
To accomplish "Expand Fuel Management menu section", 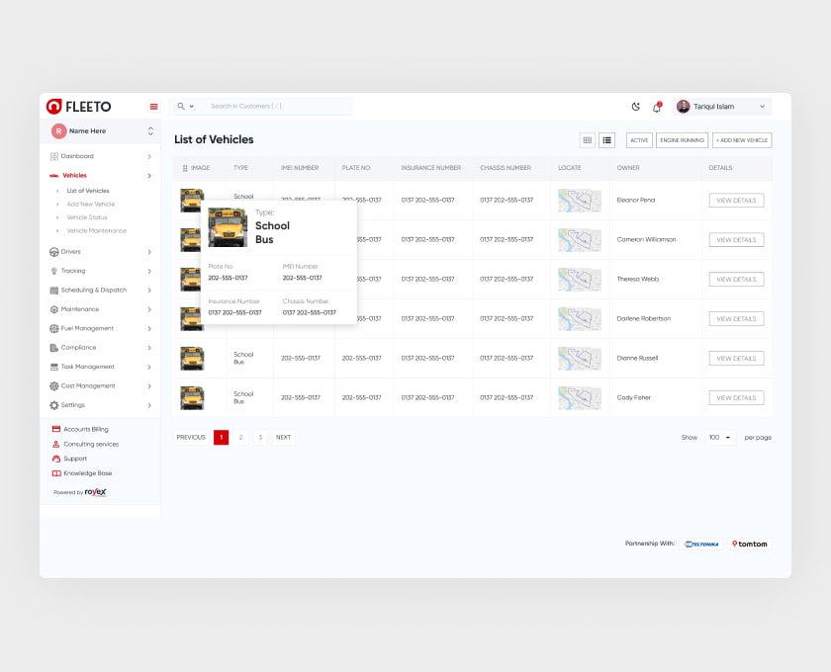I will 99,328.
